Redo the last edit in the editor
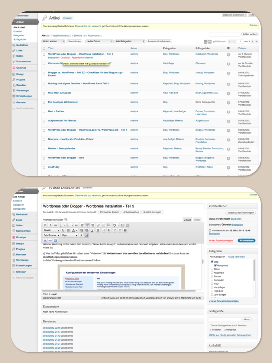272x363 pixels. [x=120, y=230]
